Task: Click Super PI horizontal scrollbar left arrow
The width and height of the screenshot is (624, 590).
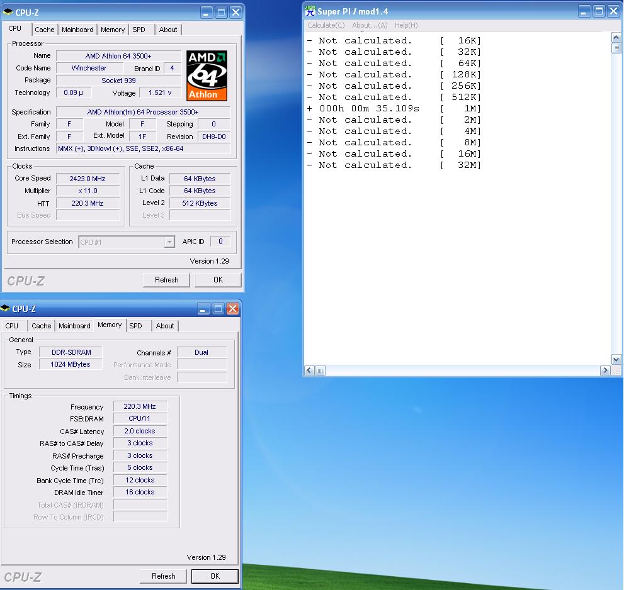Action: point(309,370)
